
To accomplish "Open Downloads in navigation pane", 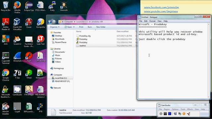I will 60,39.
